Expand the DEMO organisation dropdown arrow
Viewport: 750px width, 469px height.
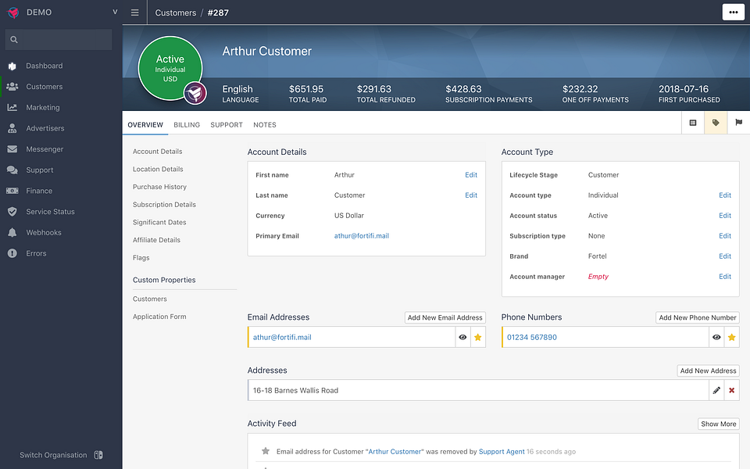point(115,12)
